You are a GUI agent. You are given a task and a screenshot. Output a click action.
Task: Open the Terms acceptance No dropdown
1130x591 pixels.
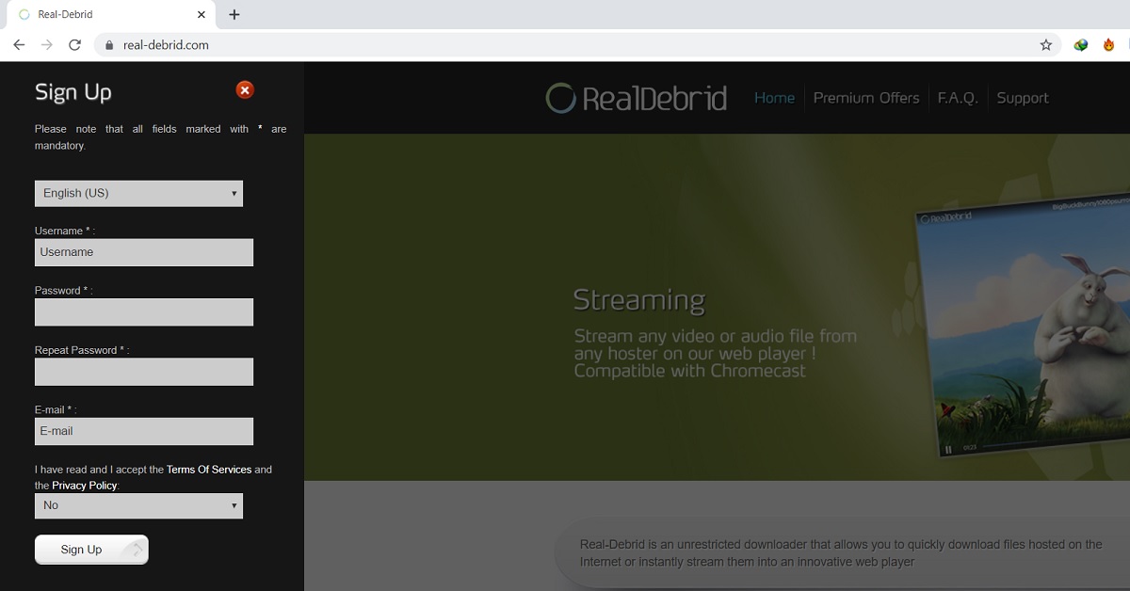coord(138,505)
